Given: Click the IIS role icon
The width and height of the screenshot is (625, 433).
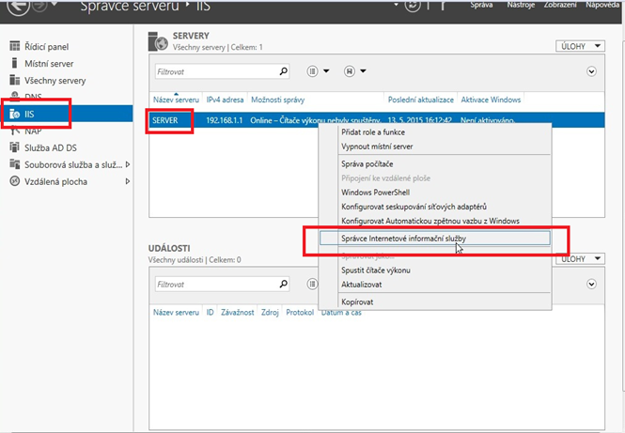Looking at the screenshot, I should [15, 114].
